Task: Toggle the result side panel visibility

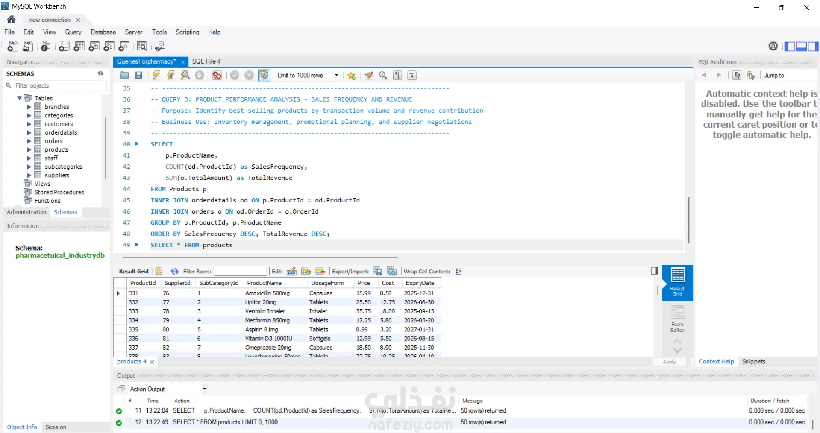Action: click(x=654, y=271)
